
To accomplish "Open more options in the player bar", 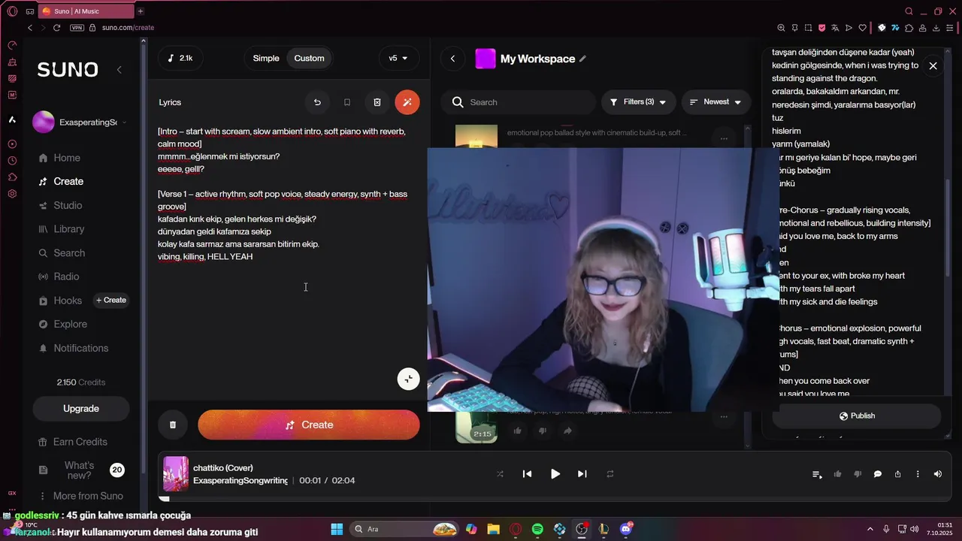I will (918, 474).
